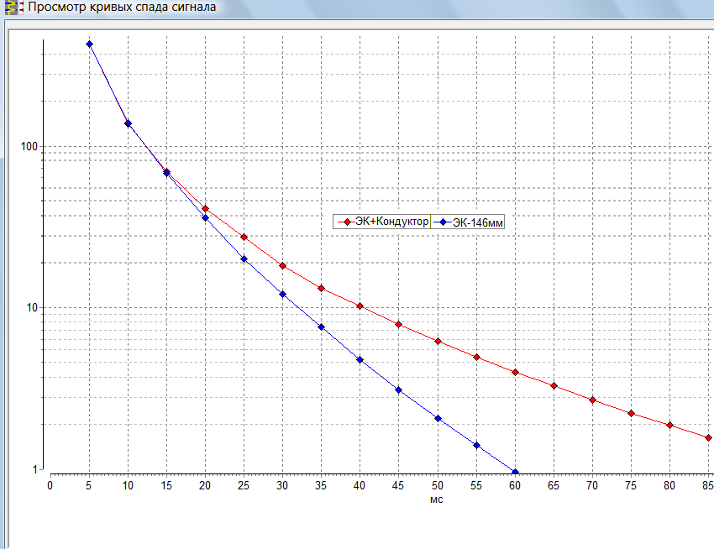Click the blue data point at 50 мс
714x549 pixels.
click(x=438, y=419)
